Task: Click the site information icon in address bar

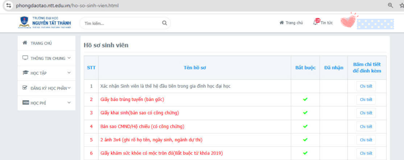Action: (9, 5)
